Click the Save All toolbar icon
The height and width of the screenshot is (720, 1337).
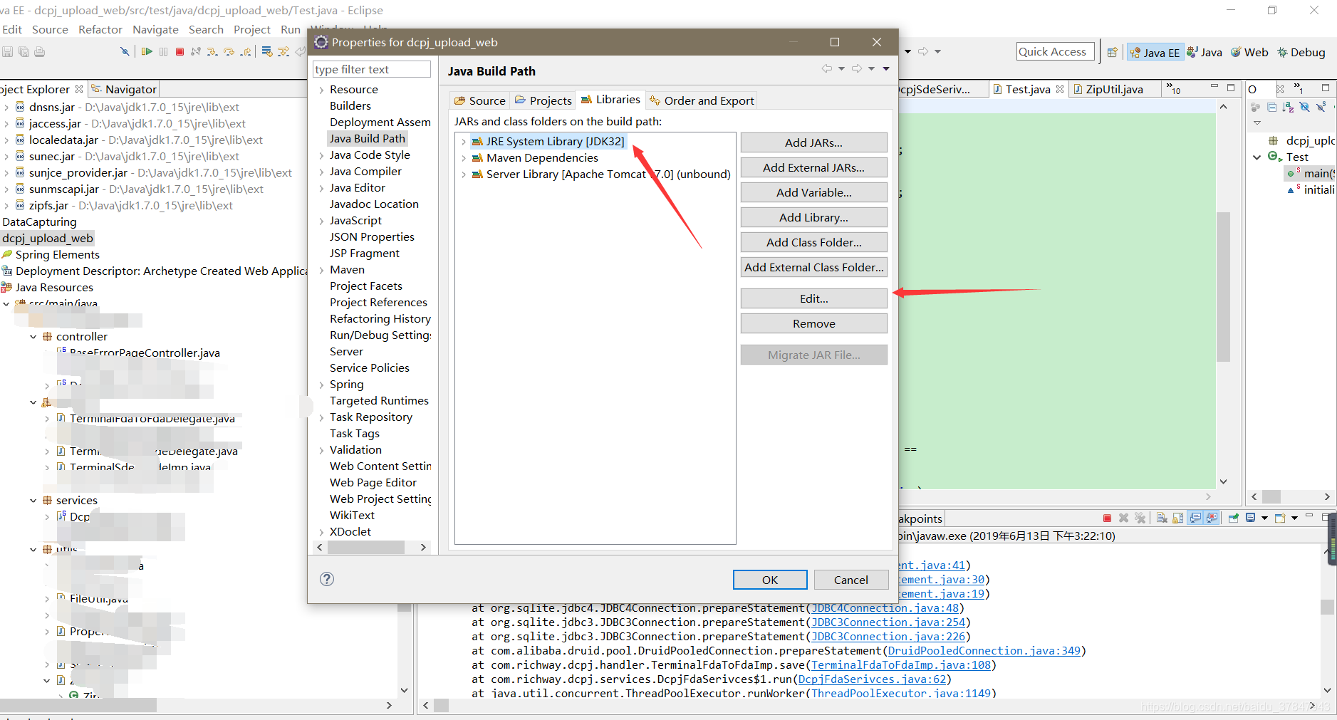24,51
